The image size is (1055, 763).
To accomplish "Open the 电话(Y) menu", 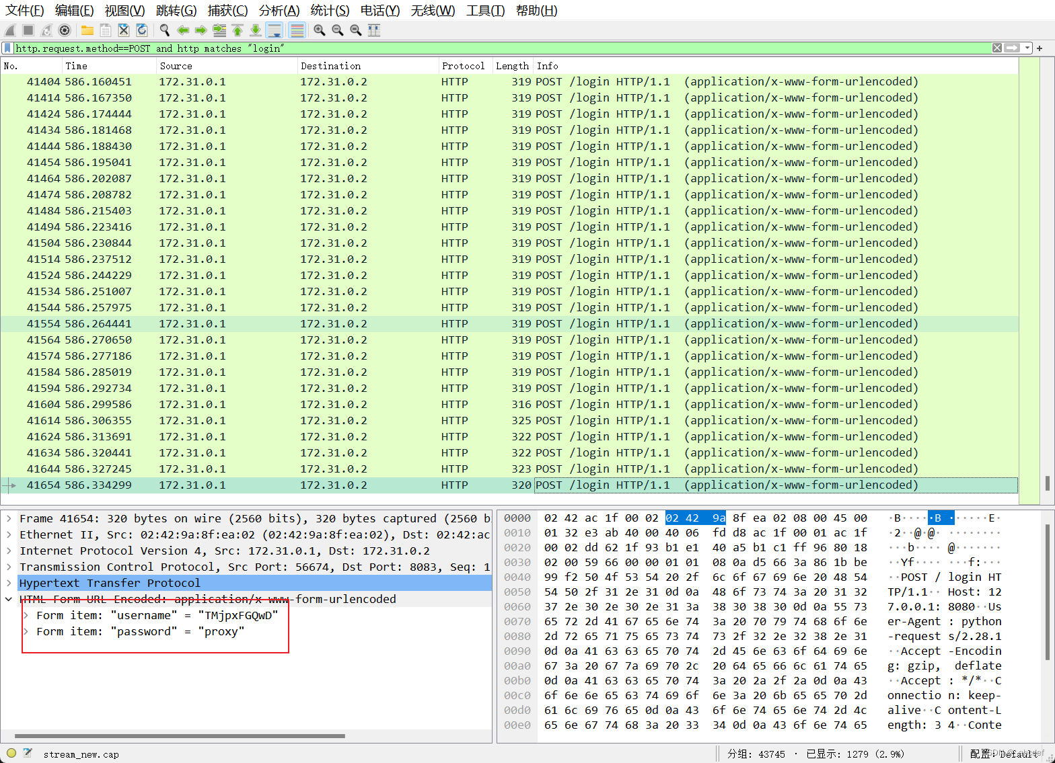I will pos(380,10).
